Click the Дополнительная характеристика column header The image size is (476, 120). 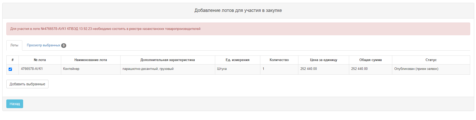coord(168,60)
